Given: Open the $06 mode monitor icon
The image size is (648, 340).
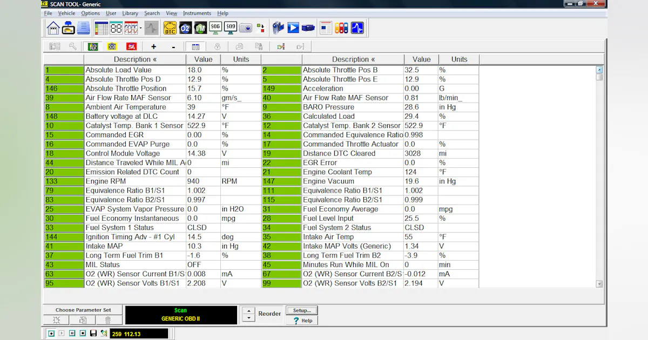Looking at the screenshot, I should tap(215, 28).
